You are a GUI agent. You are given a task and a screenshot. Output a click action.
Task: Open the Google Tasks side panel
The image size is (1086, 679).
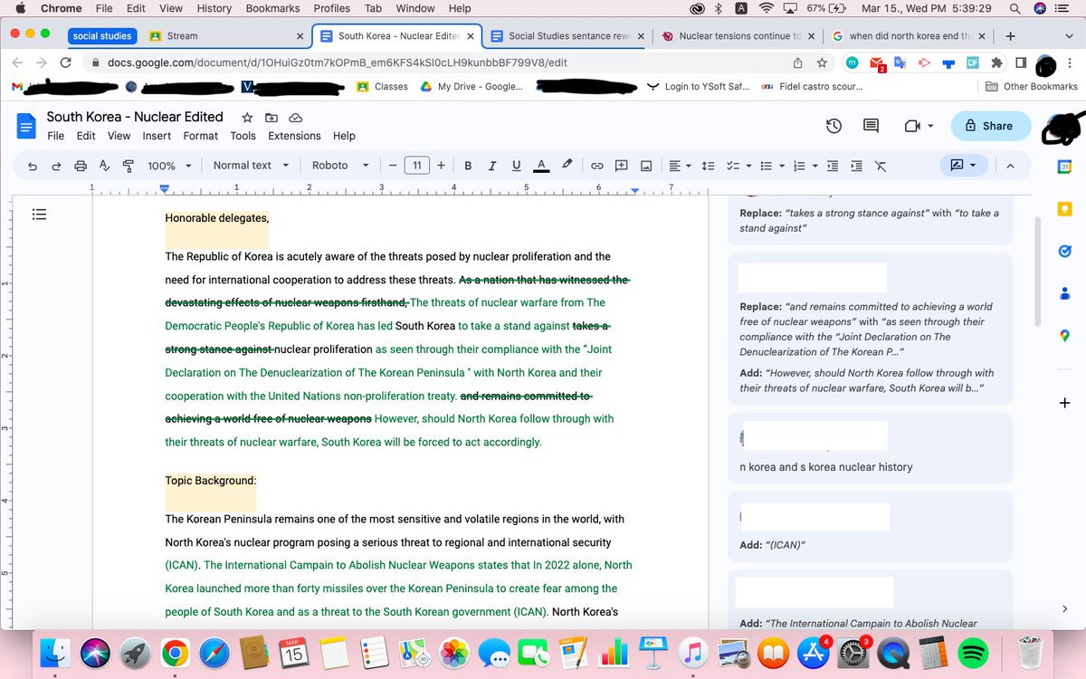[x=1064, y=251]
